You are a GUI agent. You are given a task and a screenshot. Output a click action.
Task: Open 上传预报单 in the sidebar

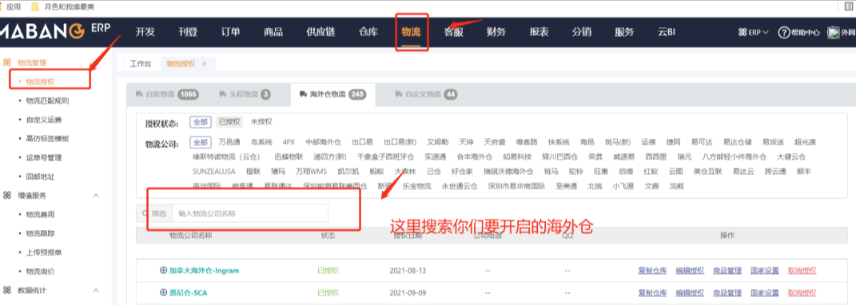point(44,252)
